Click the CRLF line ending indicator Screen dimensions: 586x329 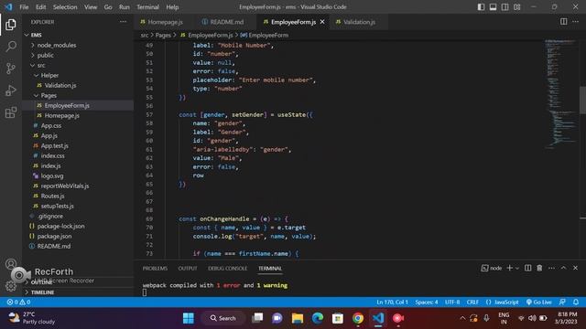tap(472, 302)
